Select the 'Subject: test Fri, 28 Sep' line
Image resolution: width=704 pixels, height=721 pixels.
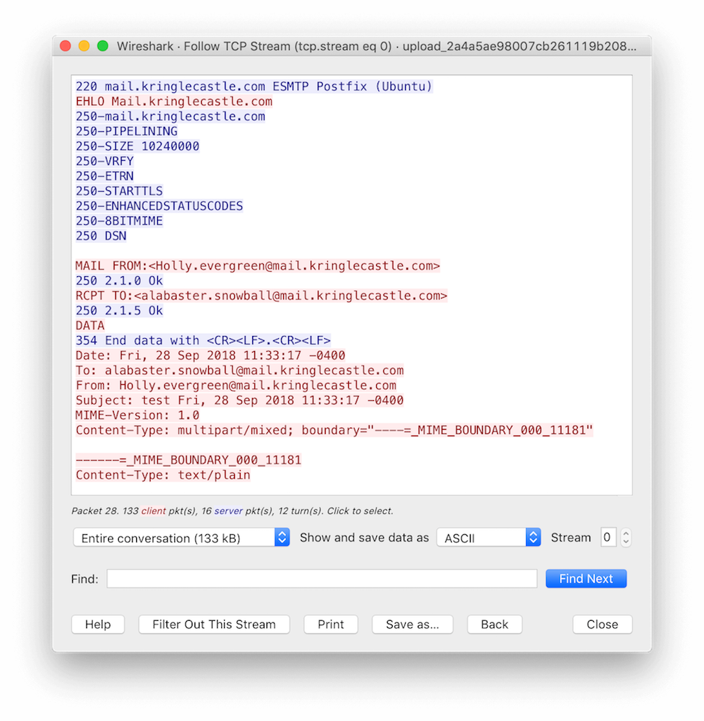coord(239,400)
